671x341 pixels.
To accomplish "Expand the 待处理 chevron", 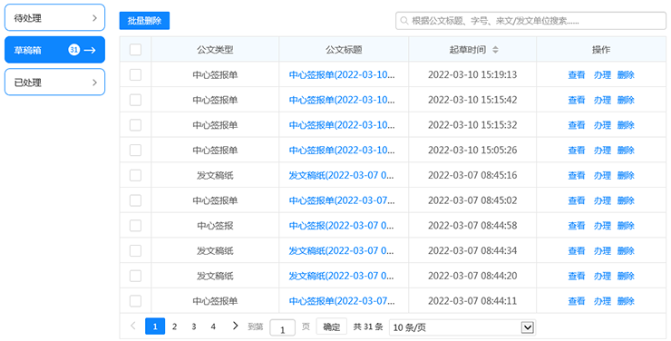I will click(94, 18).
